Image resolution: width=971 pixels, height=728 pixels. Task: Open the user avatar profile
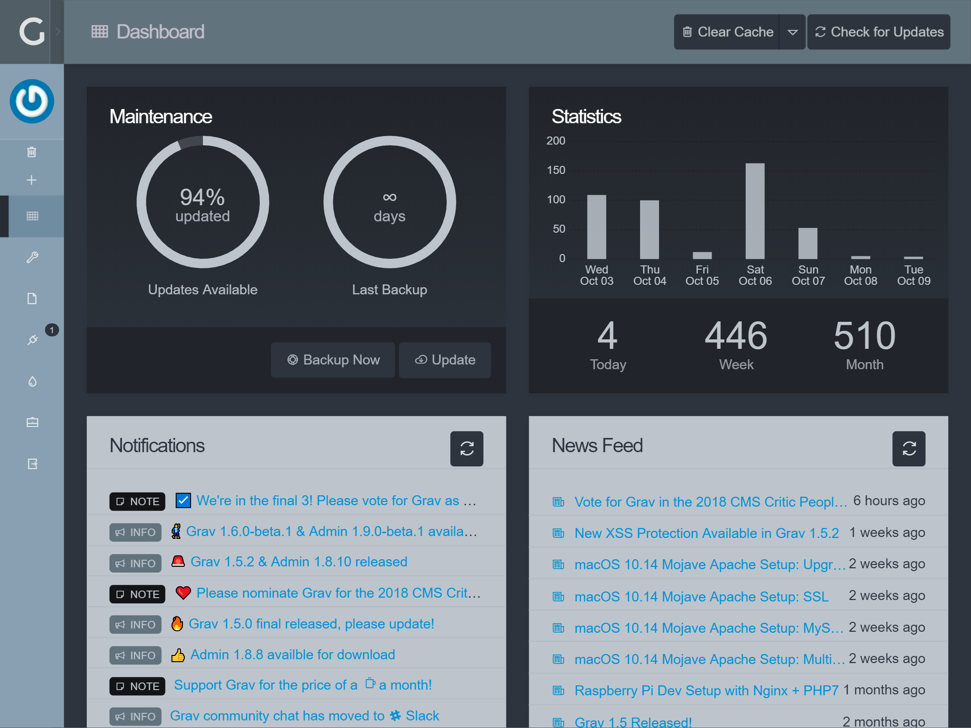(32, 101)
